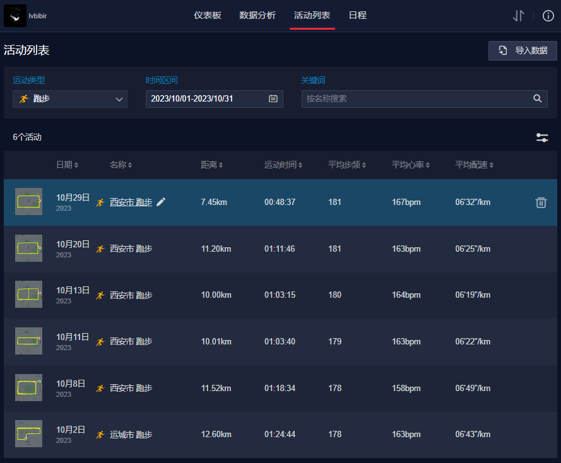Delete the 10月29日 activity with trash icon
Viewport: 561px width, 463px height.
541,202
